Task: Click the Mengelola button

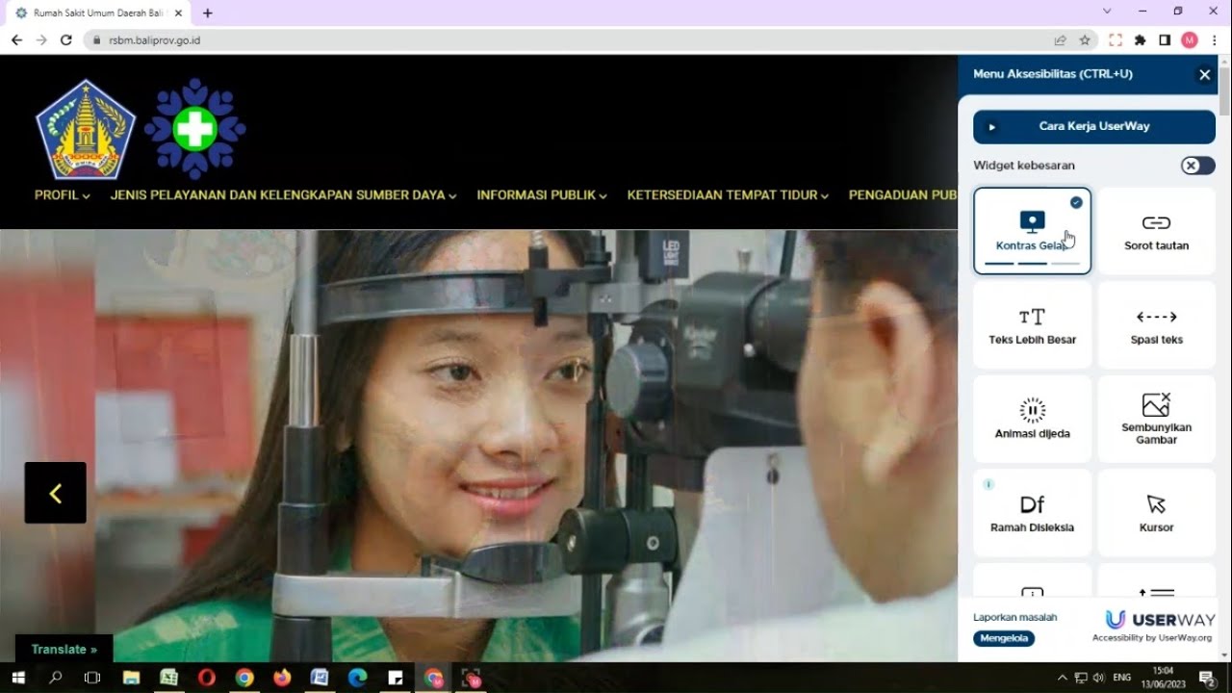Action: 1004,638
